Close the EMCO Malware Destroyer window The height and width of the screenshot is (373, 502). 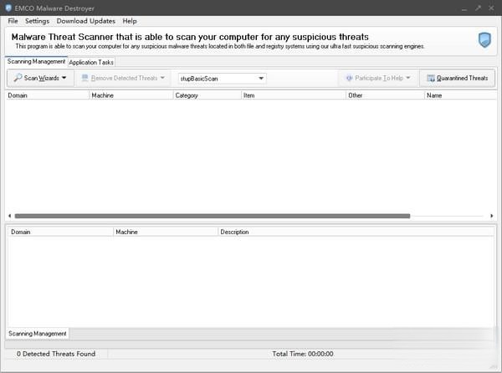tap(491, 8)
